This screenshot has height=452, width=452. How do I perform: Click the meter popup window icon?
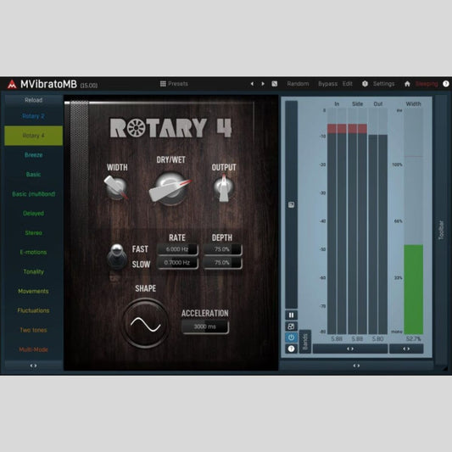[291, 326]
